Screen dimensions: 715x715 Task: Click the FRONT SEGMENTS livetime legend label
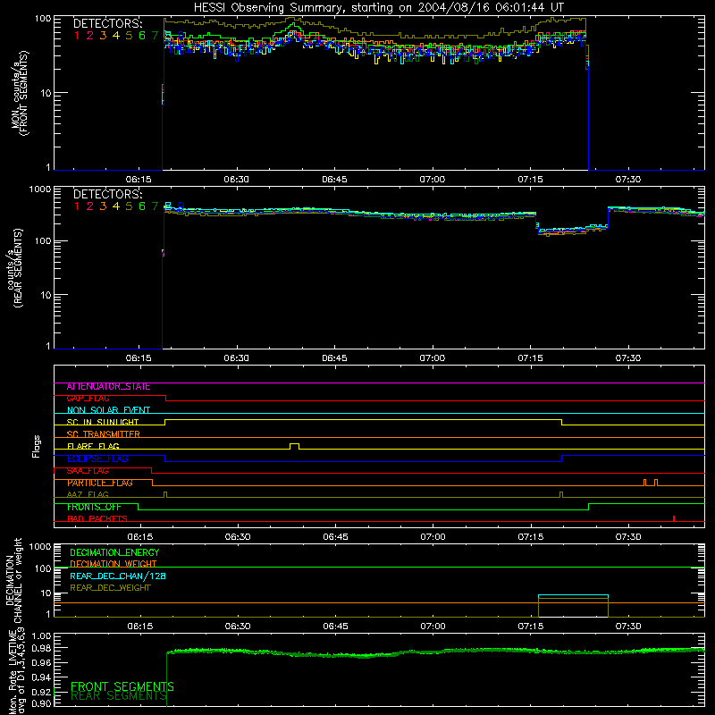(x=122, y=686)
